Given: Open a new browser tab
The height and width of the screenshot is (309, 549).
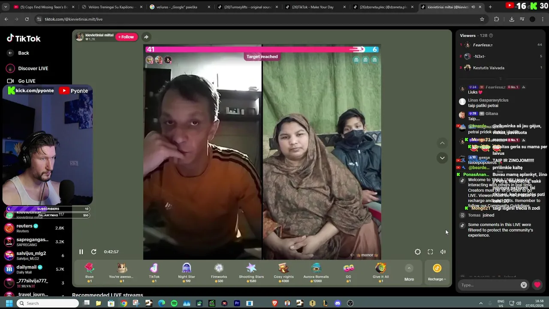Looking at the screenshot, I should tap(490, 7).
